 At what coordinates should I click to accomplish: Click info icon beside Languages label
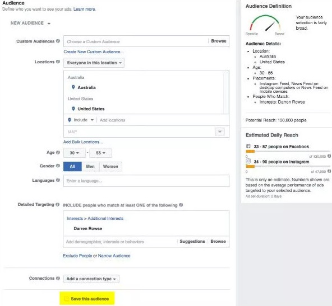click(58, 180)
